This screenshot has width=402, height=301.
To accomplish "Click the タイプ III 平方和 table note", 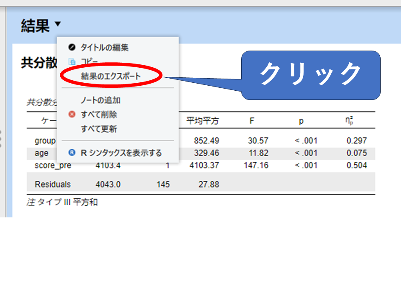I will [62, 203].
